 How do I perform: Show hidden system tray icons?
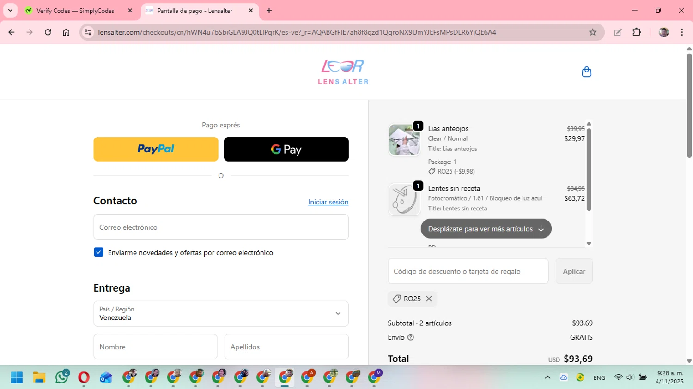point(547,377)
